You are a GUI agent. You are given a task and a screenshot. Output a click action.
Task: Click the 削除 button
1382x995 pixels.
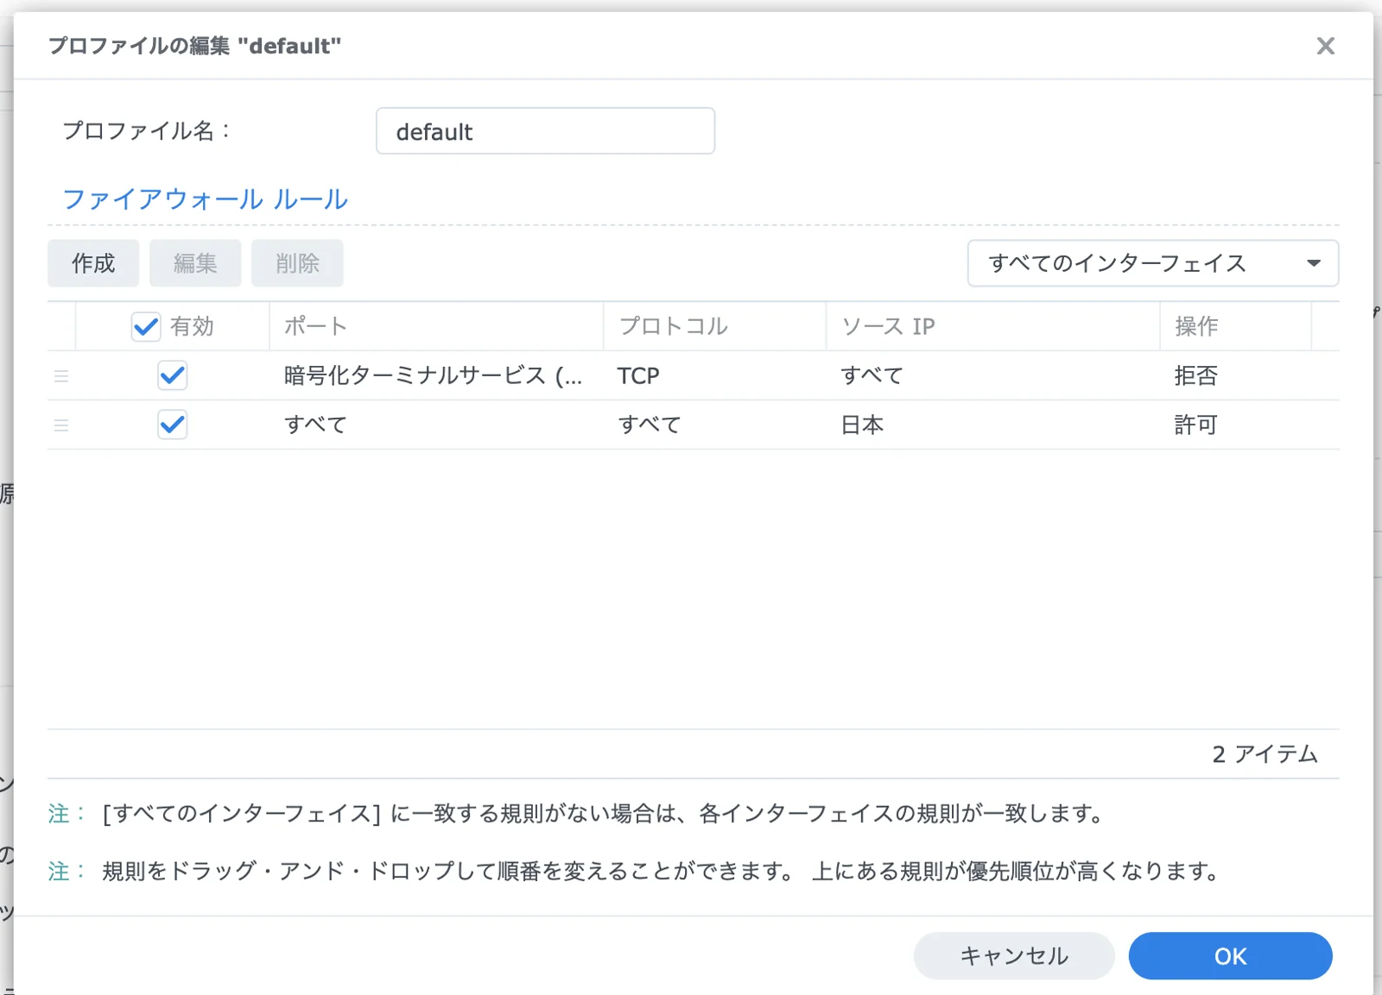[297, 263]
